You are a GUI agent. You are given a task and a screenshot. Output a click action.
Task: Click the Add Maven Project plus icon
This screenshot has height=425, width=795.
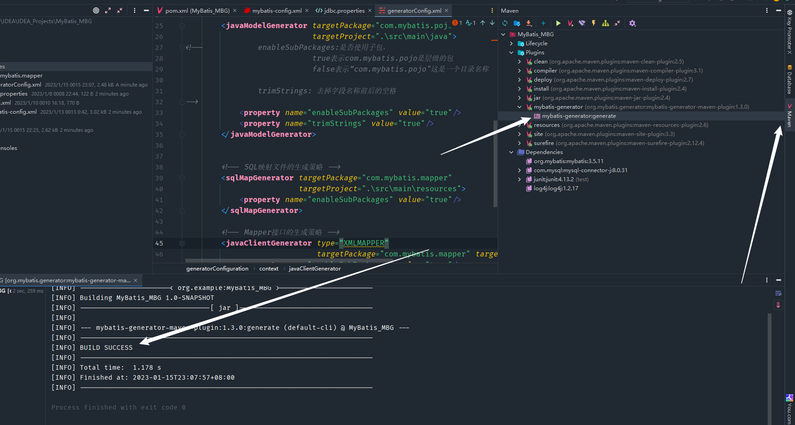543,23
